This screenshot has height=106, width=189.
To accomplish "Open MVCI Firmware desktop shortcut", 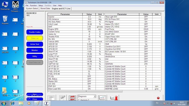I will point(15,6).
